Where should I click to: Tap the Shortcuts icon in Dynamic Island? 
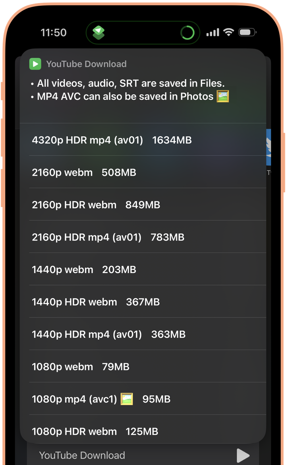point(99,33)
